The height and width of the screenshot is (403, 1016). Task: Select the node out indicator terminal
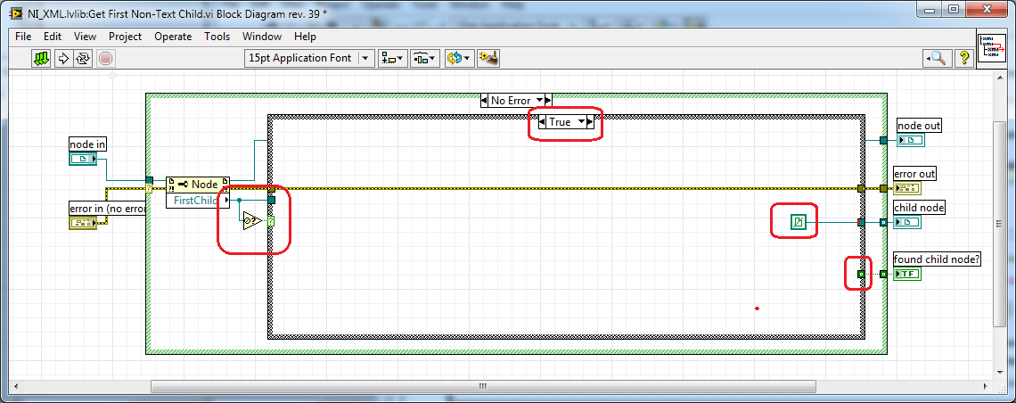910,140
